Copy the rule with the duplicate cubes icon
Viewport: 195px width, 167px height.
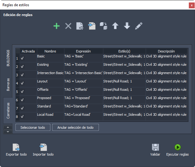pyautogui.click(x=104, y=26)
